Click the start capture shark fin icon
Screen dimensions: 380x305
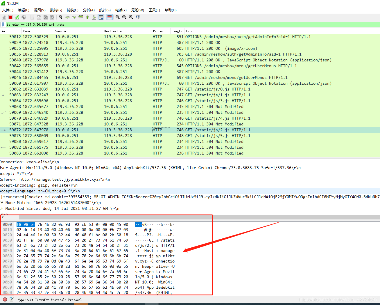point(4,17)
